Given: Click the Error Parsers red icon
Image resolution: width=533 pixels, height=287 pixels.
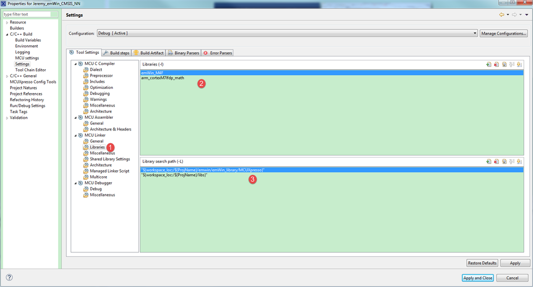Looking at the screenshot, I should click(206, 53).
